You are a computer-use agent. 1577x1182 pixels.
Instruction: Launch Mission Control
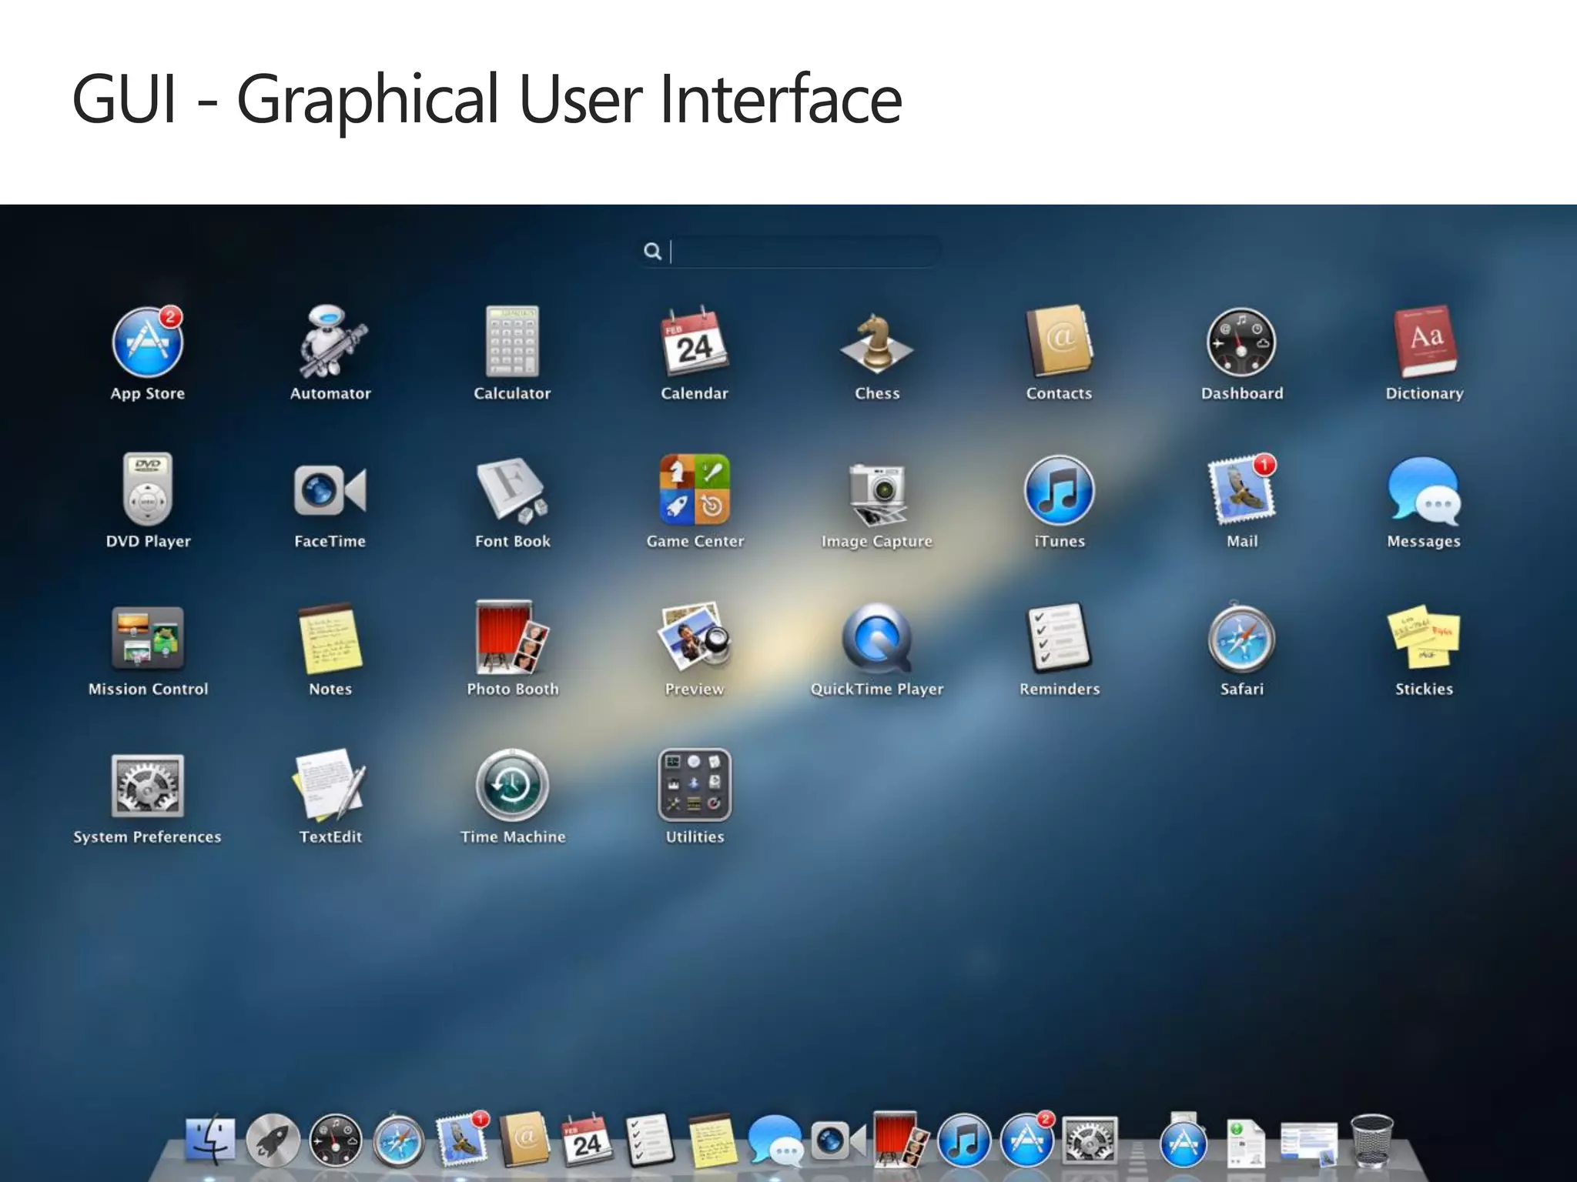148,637
